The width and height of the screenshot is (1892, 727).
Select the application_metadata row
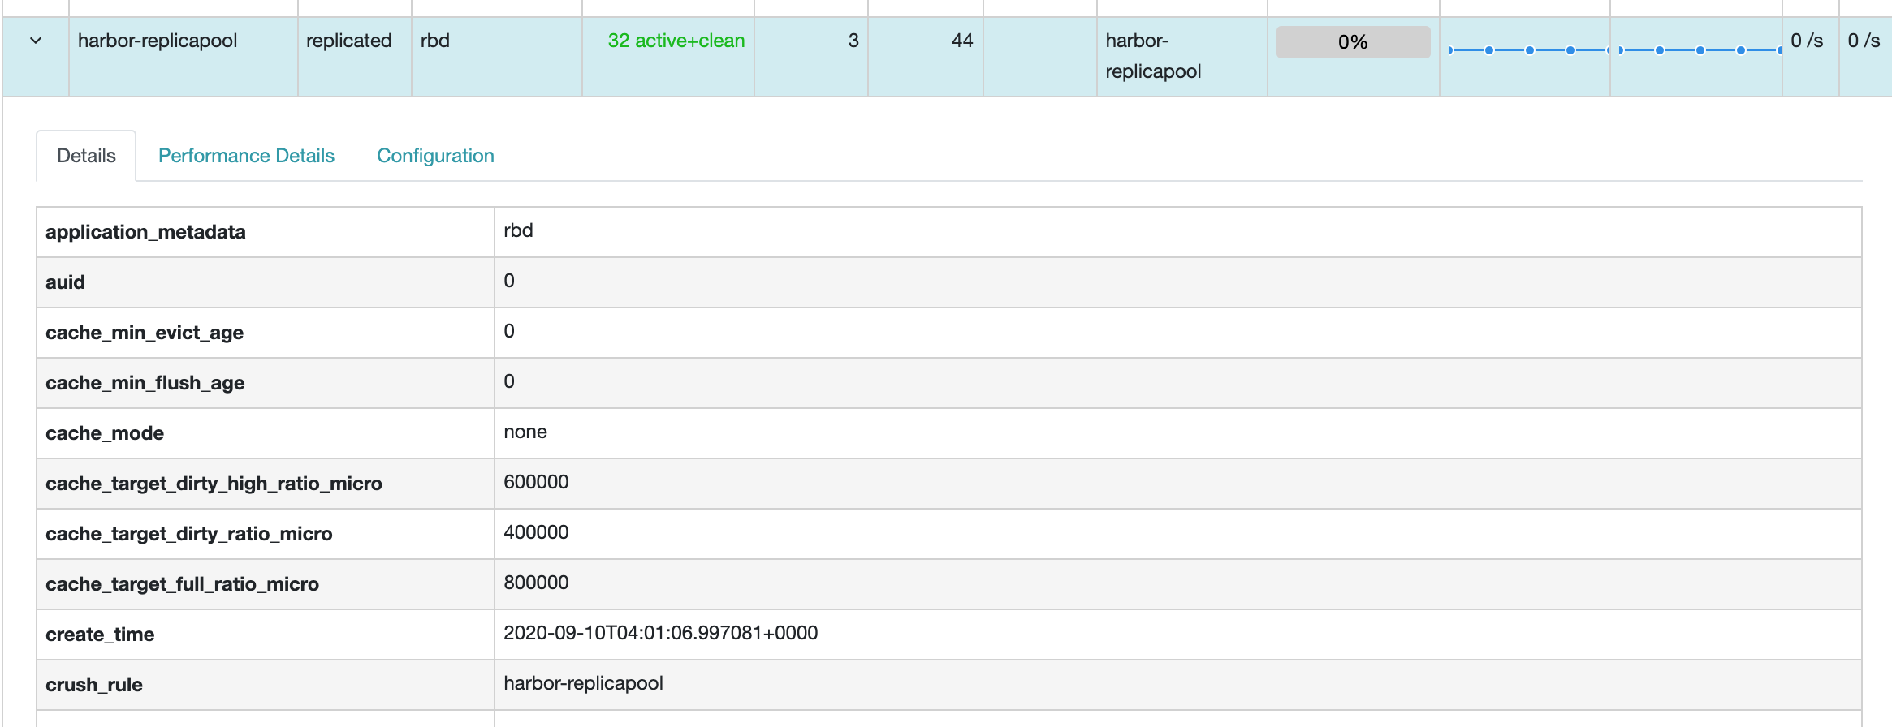pyautogui.click(x=145, y=232)
